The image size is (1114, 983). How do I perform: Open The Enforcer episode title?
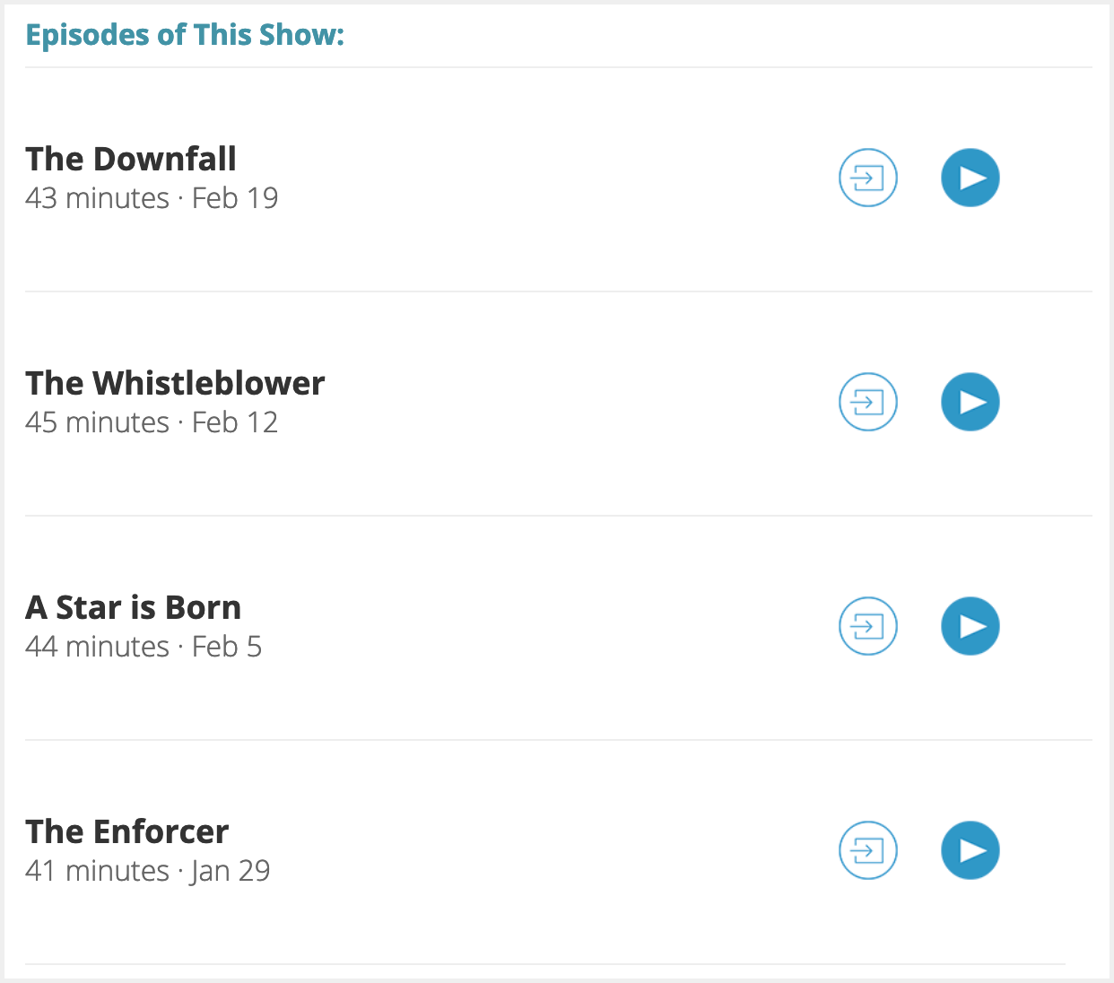[127, 831]
